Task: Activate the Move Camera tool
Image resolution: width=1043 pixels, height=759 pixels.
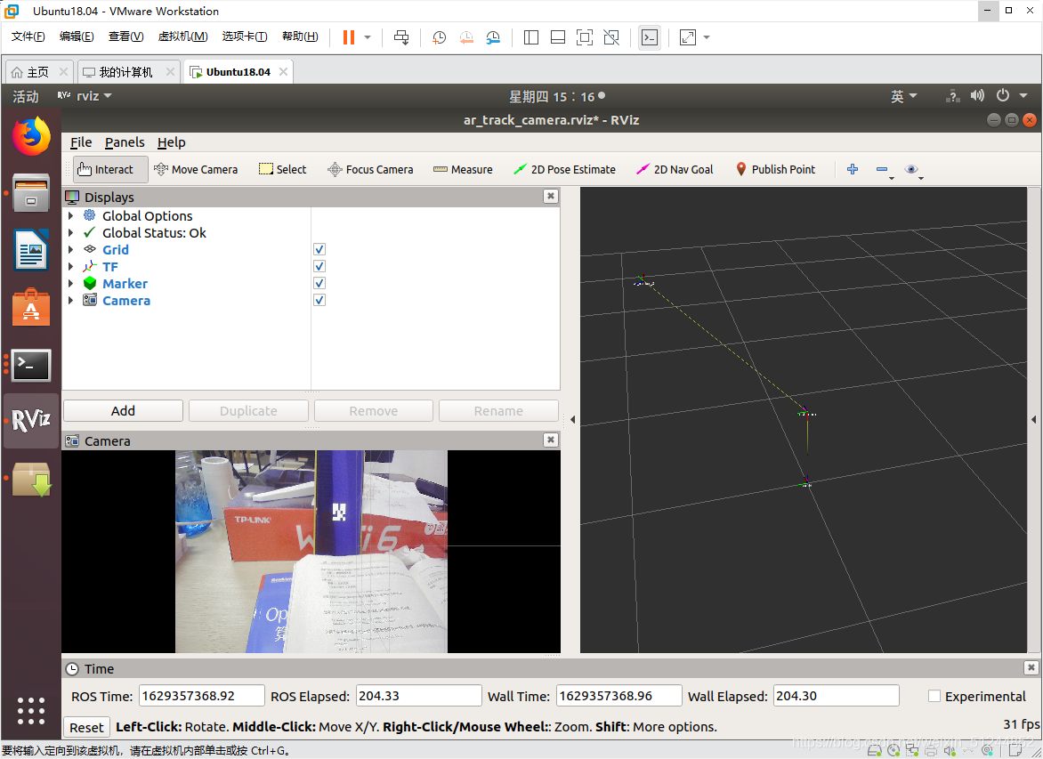Action: [x=196, y=170]
